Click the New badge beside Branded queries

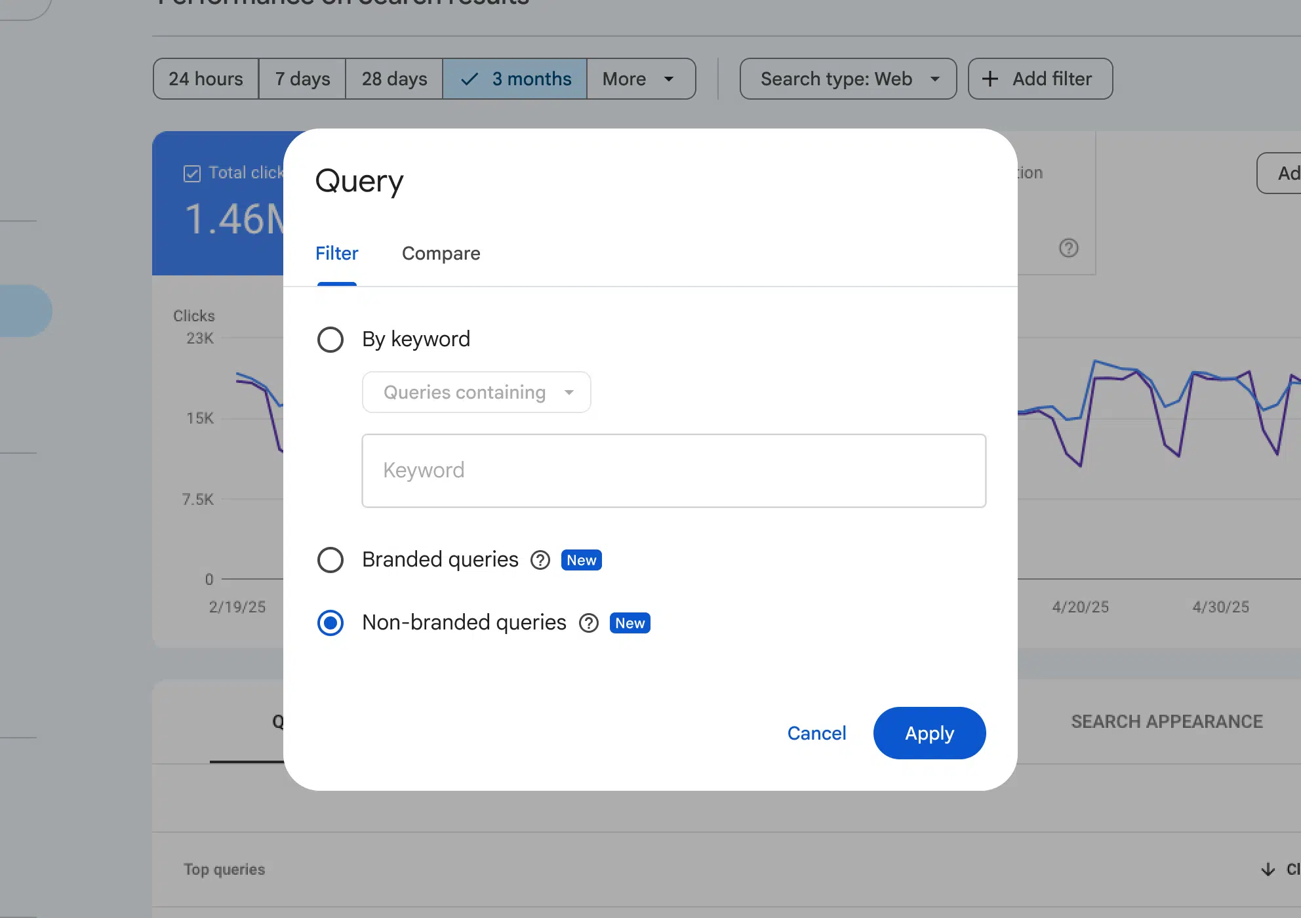pyautogui.click(x=580, y=560)
